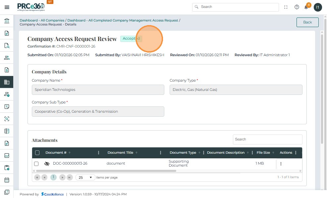Click the 1 MB file size cell

(260, 164)
